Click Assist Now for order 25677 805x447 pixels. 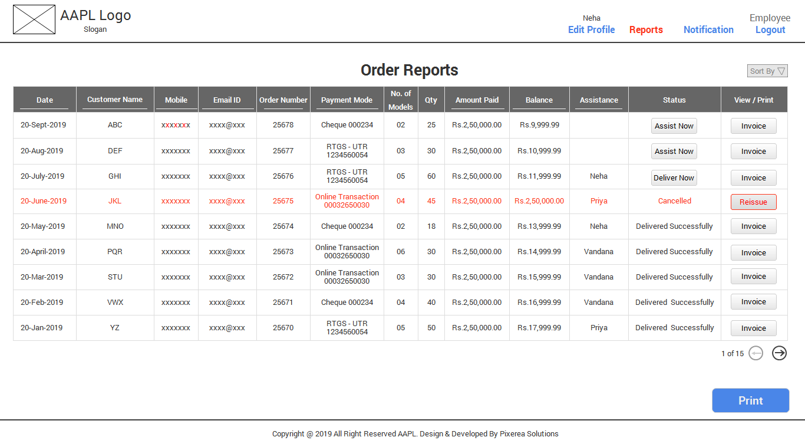(x=674, y=151)
